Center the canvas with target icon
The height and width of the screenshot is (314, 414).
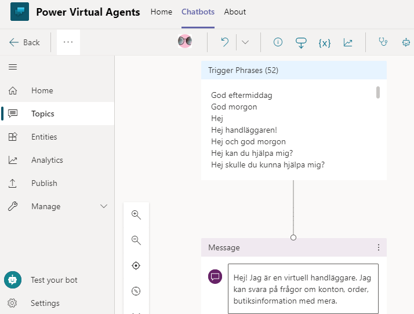click(136, 265)
